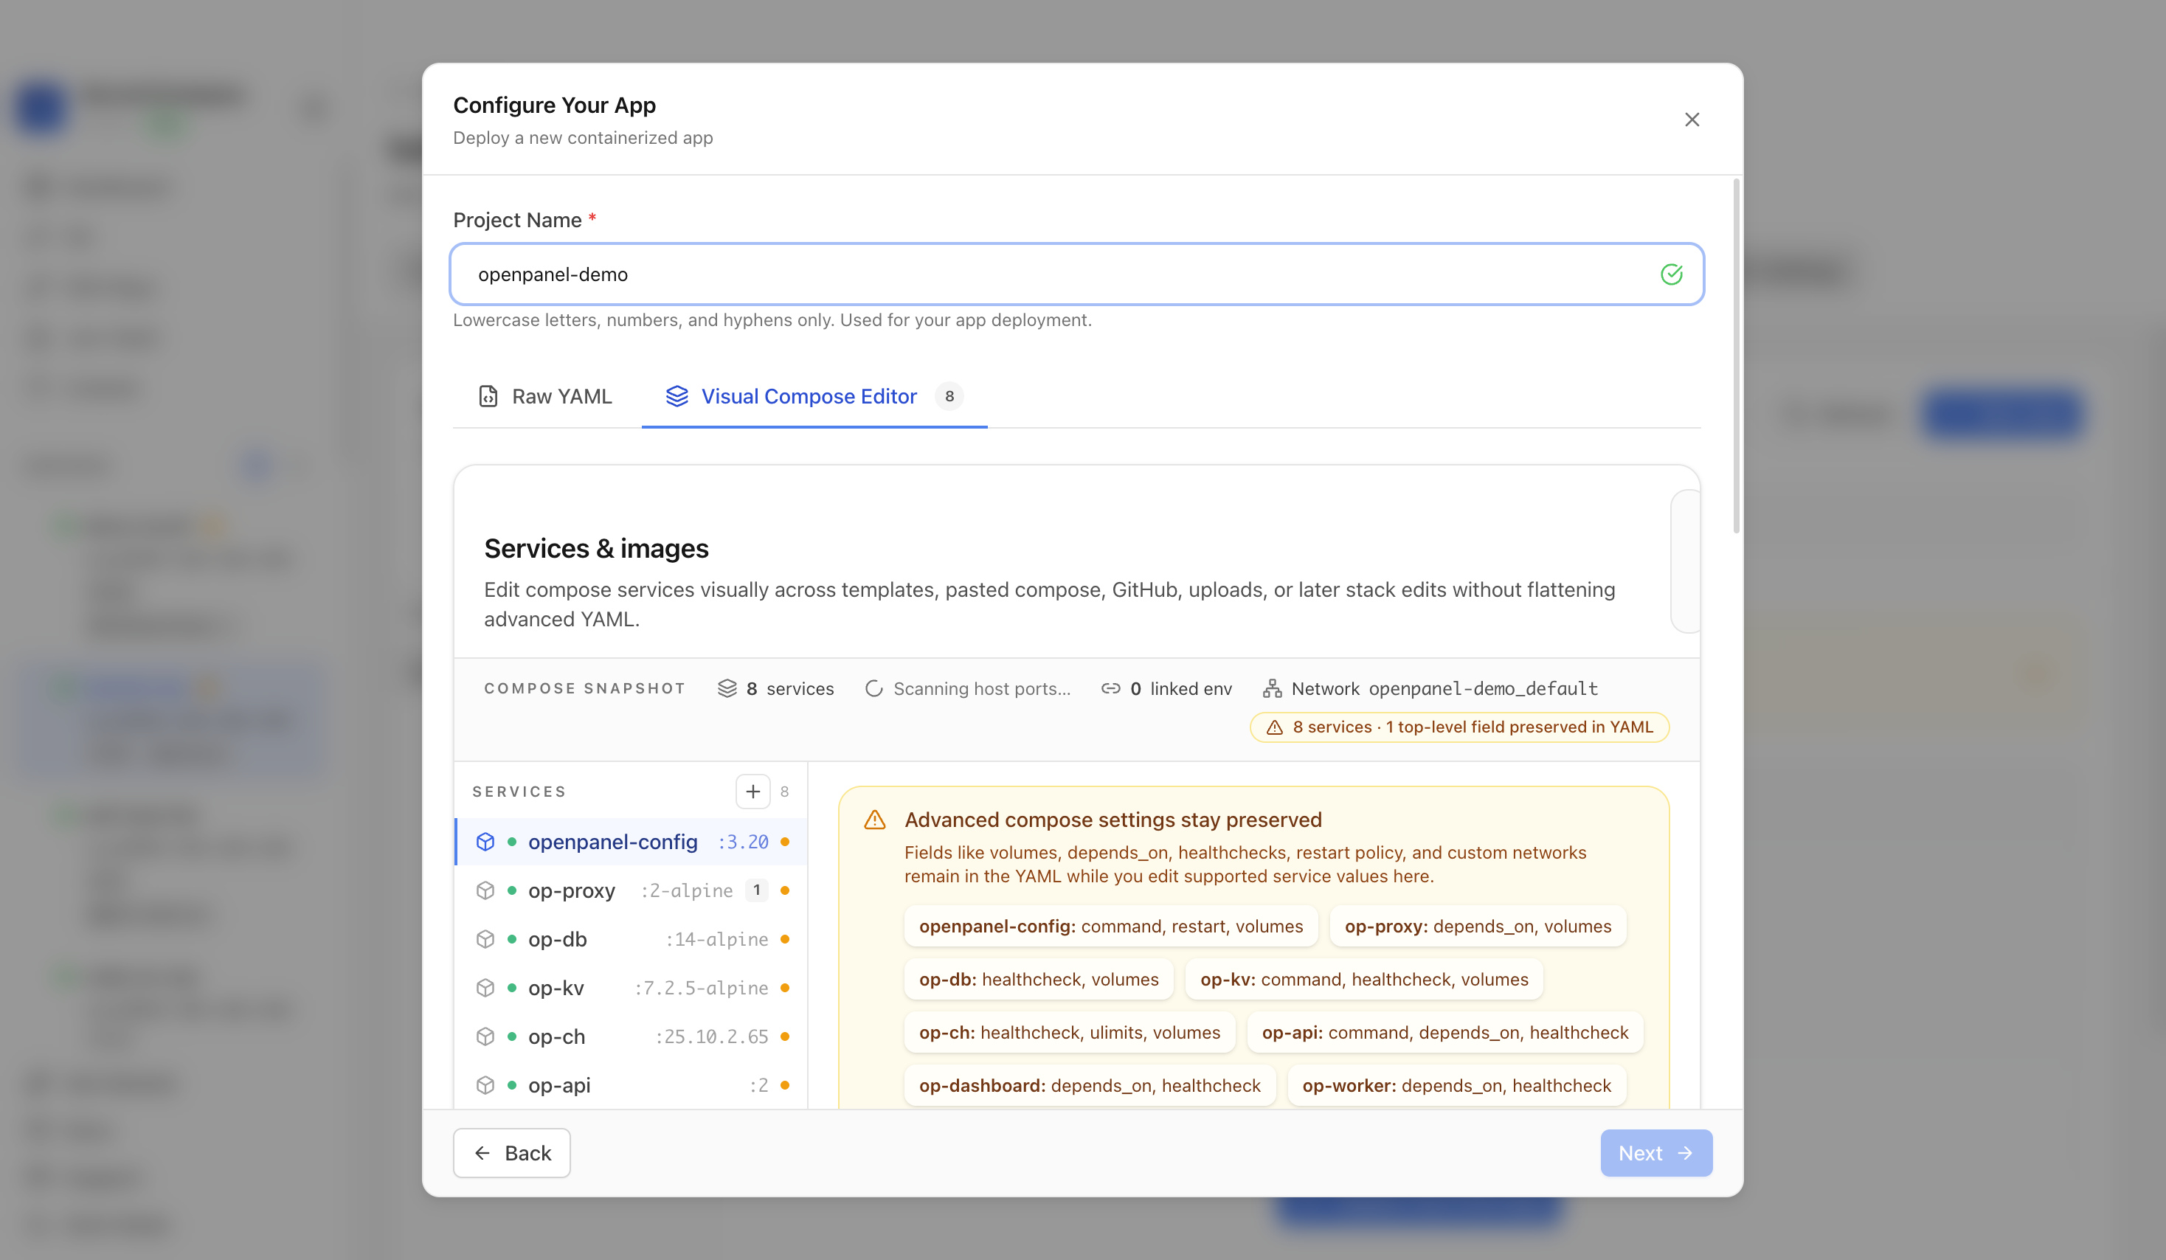Click the :3.20 image tag
Screen dimensions: 2166x1260
point(743,842)
